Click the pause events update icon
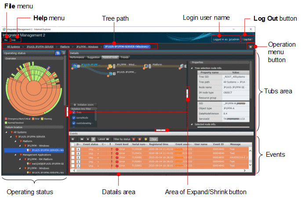Viewport: 301px width, 199px height. click(93, 139)
